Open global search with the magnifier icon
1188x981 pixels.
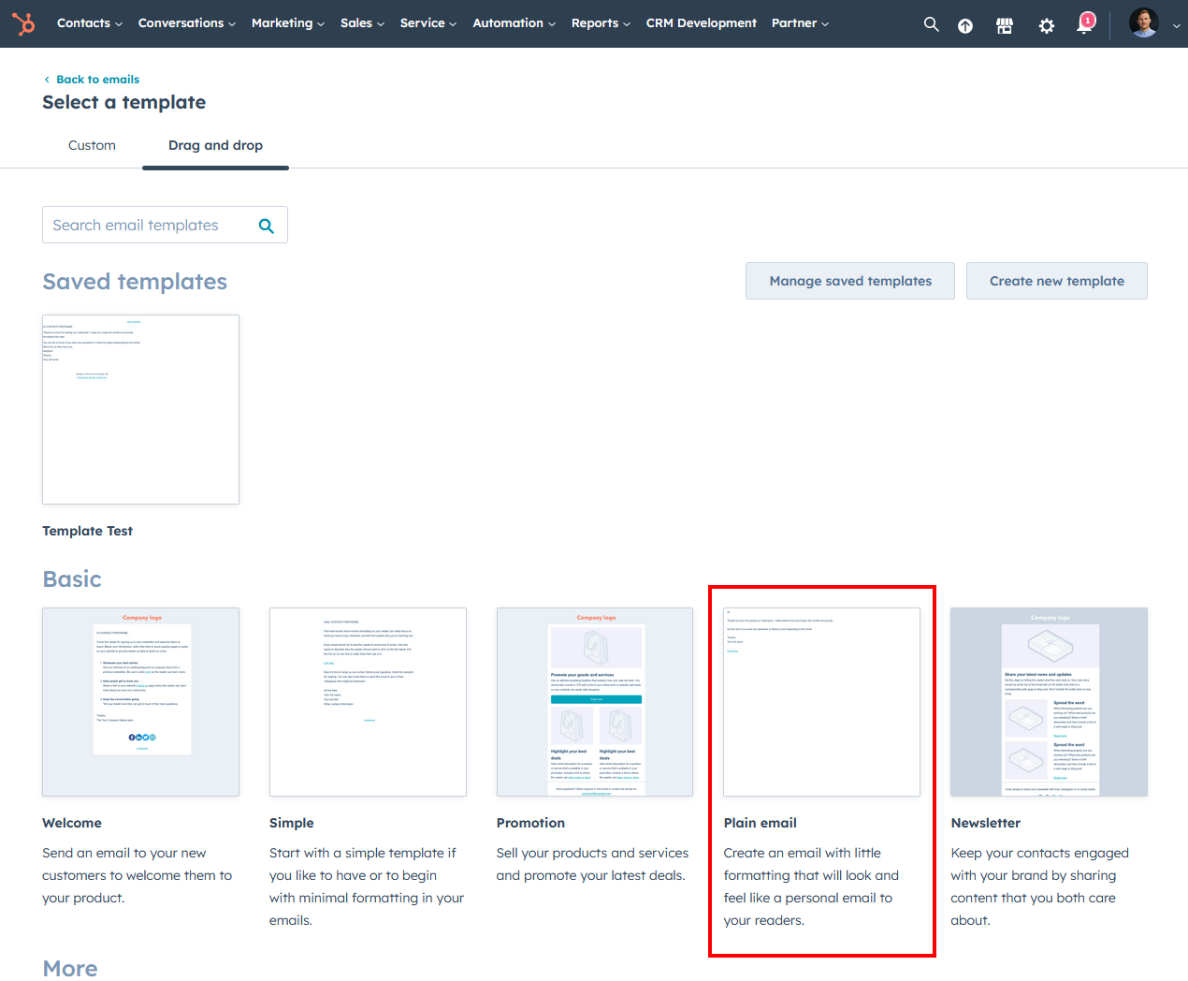pyautogui.click(x=931, y=24)
